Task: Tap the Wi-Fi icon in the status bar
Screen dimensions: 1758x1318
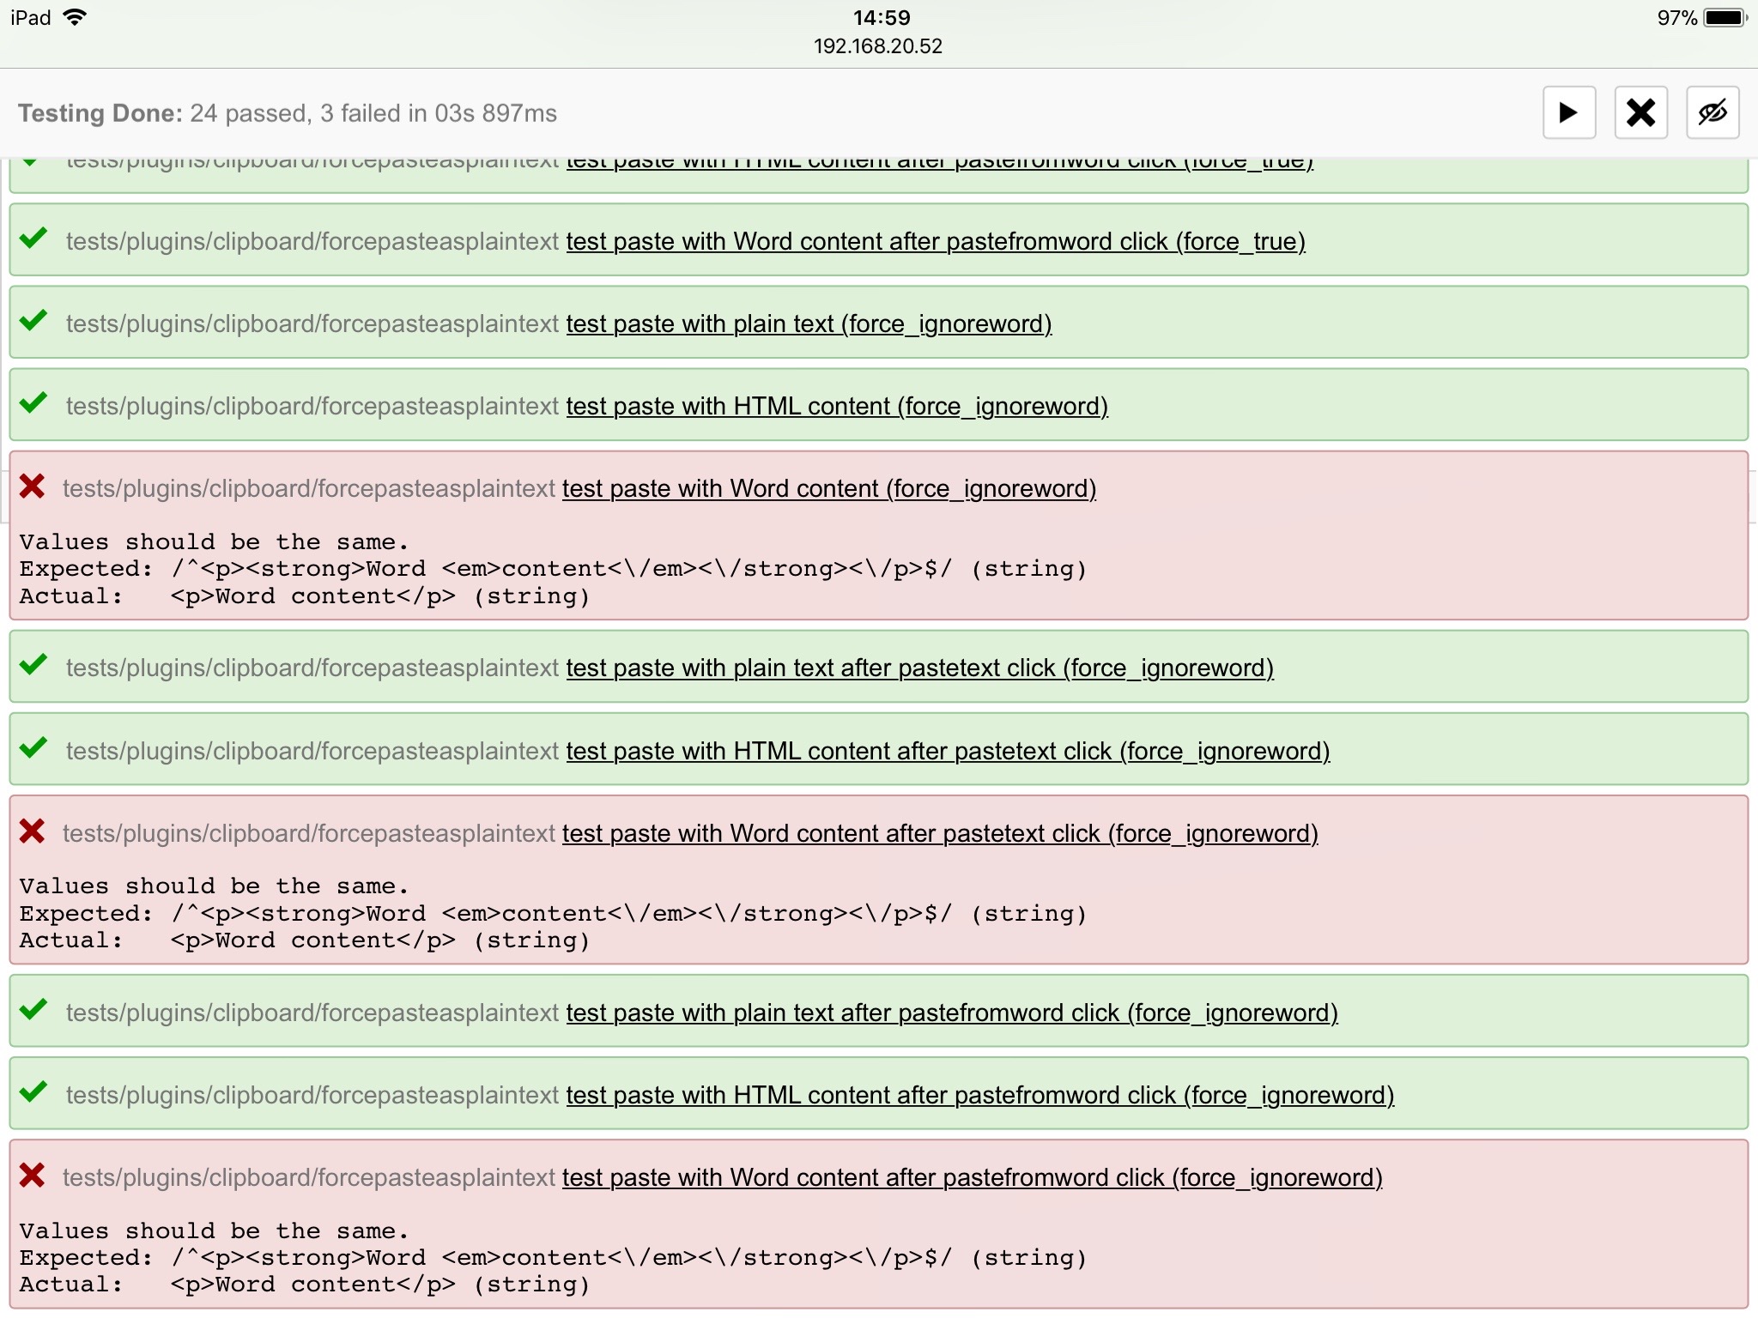Action: tap(76, 15)
